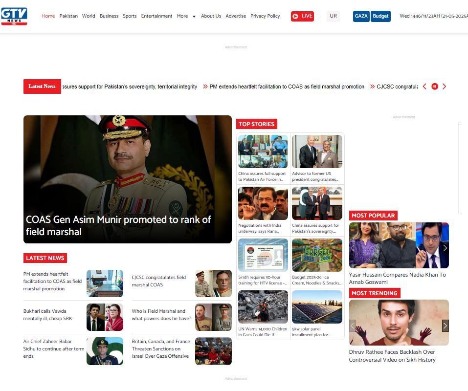The height and width of the screenshot is (391, 468).
Task: Go to previous ticker headline arrow
Action: (x=424, y=87)
